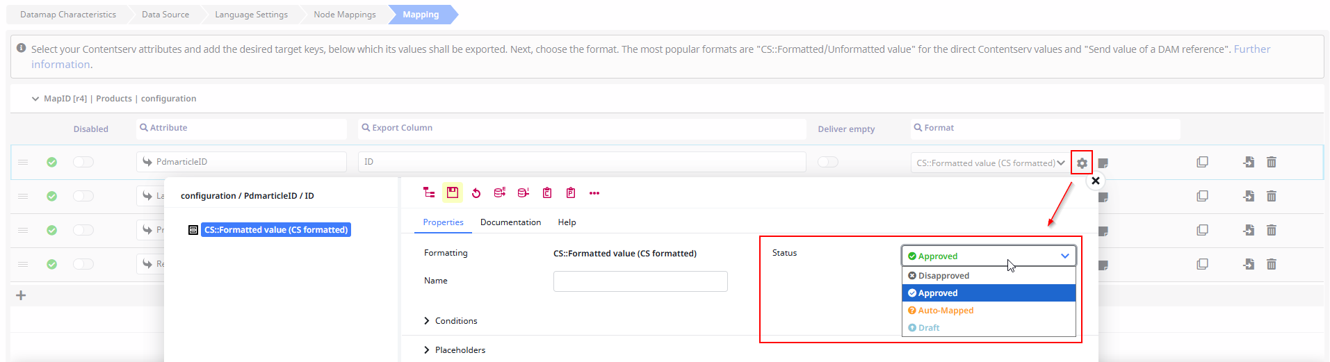Duplicate the PdmarticleID mapping row

pos(1202,162)
